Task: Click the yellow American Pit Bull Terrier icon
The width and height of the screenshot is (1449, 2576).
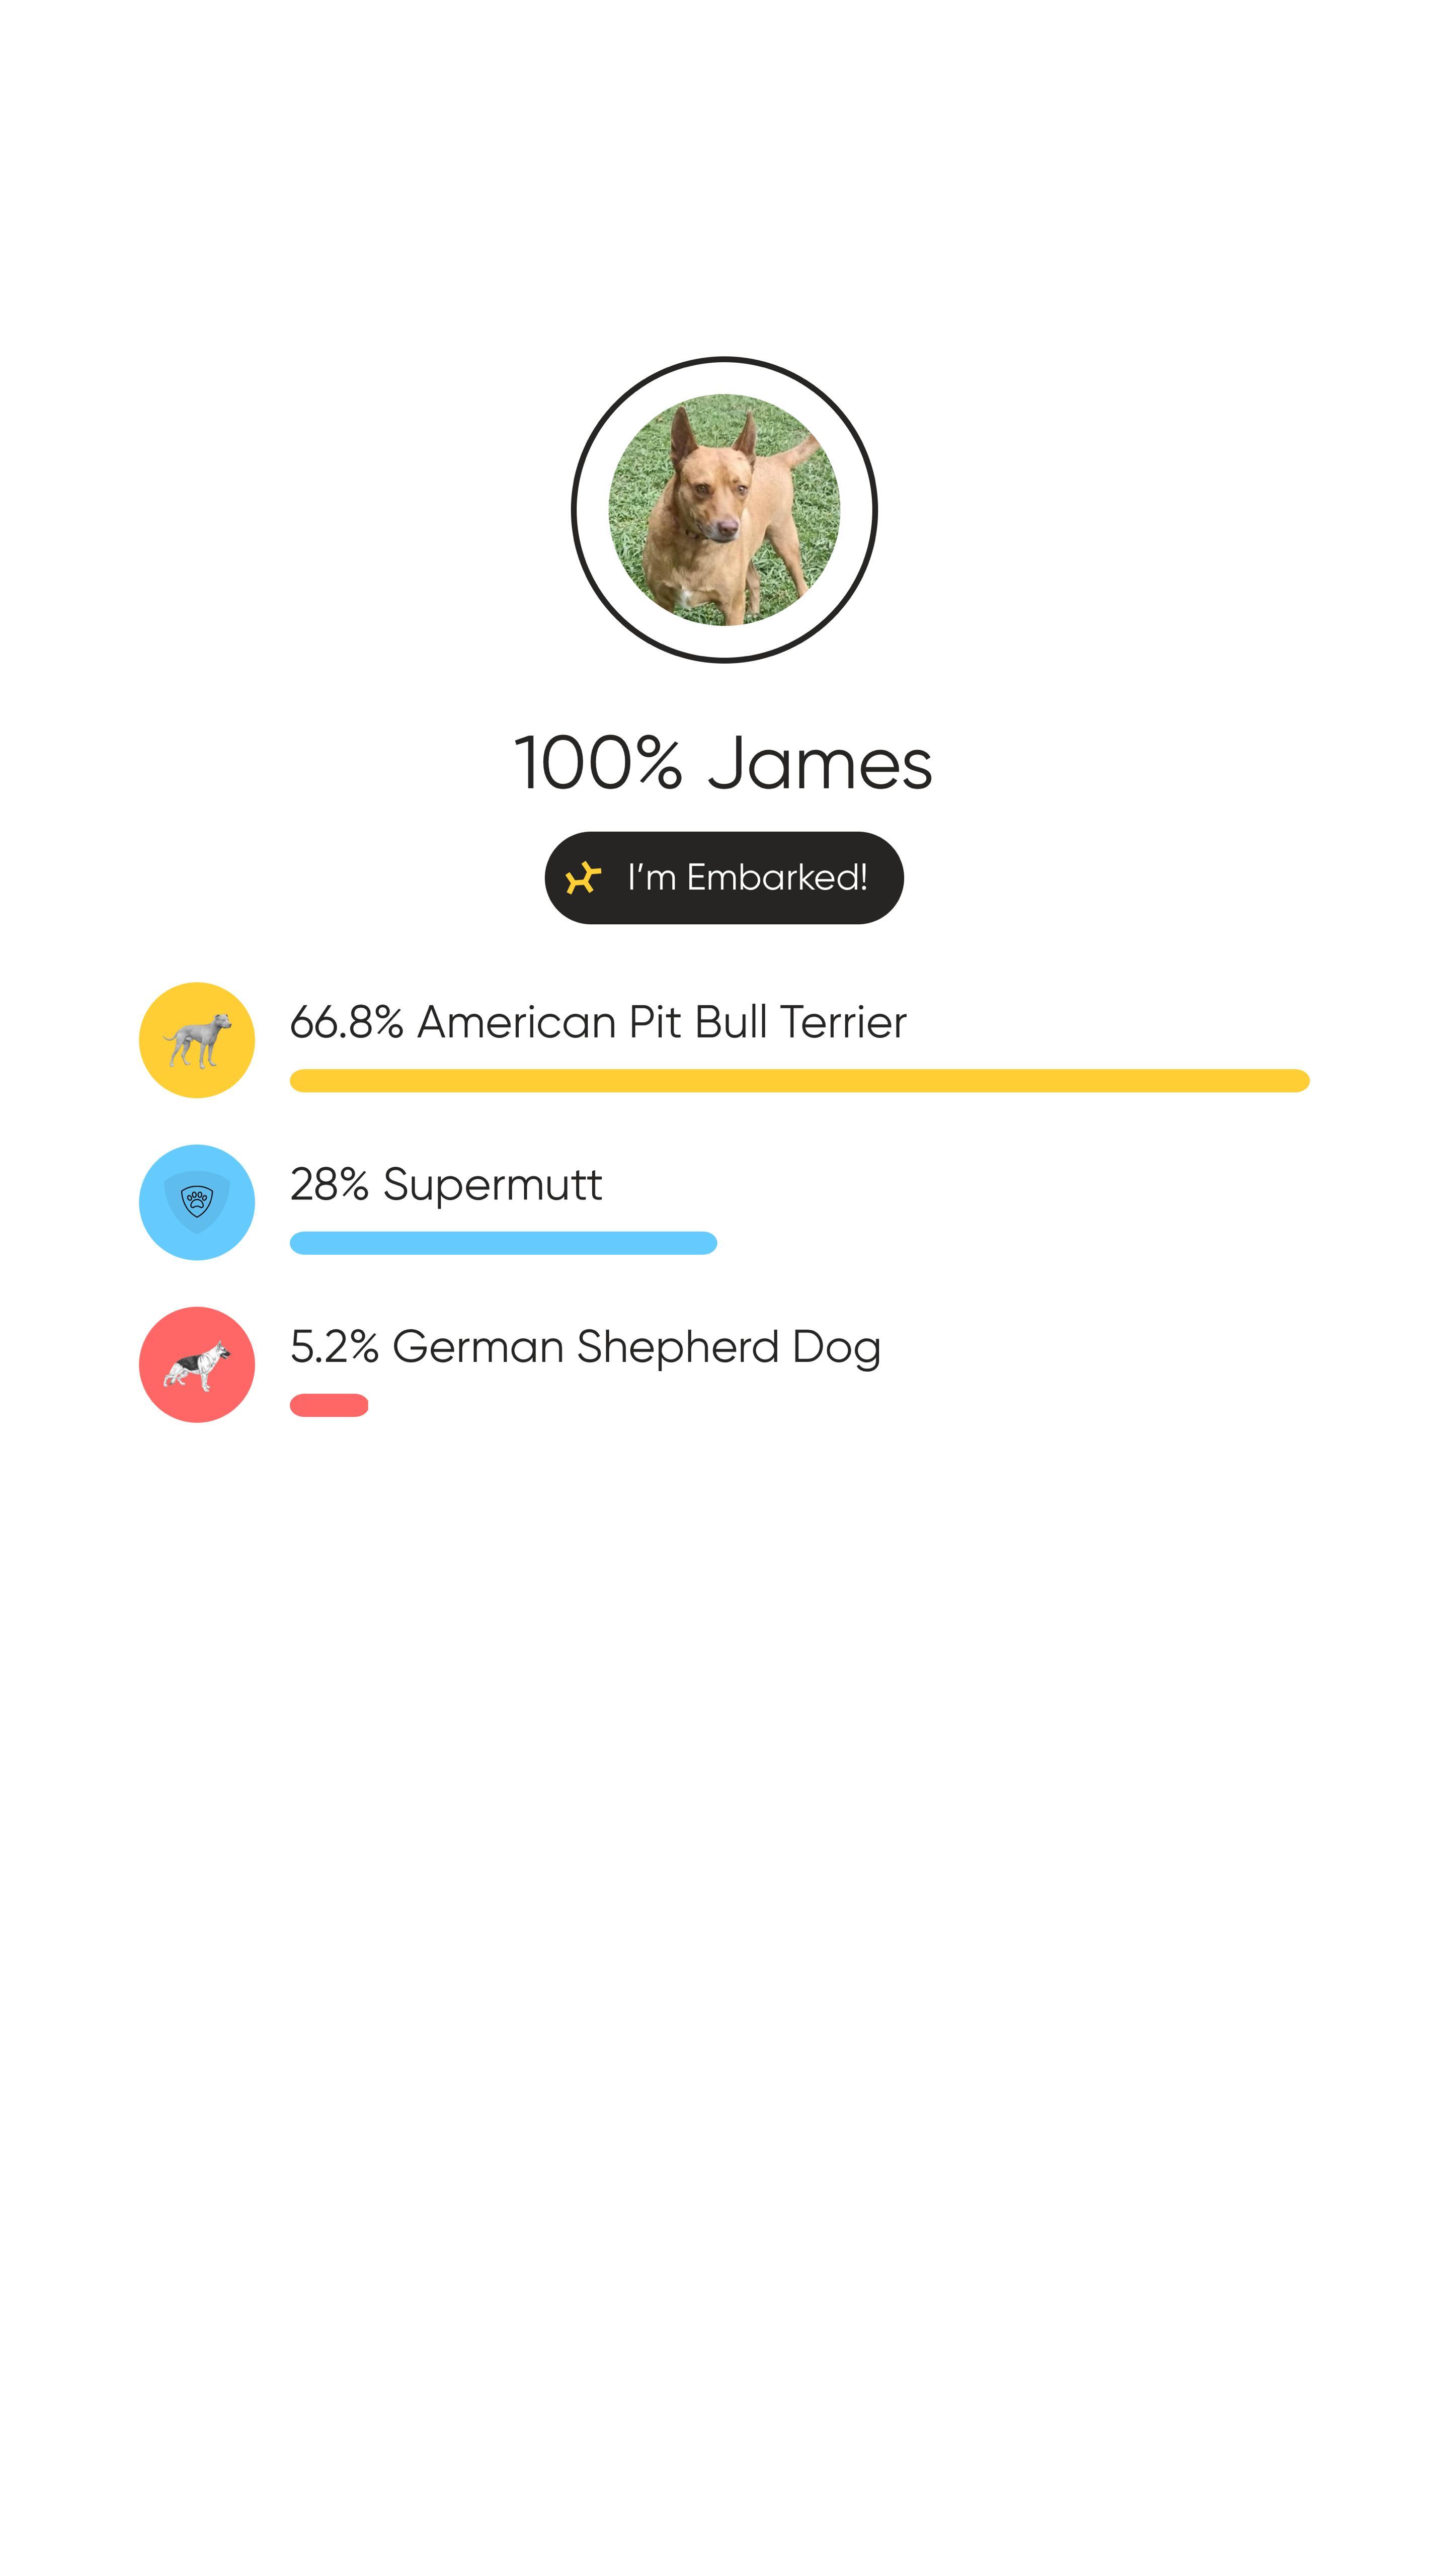Action: click(197, 1040)
